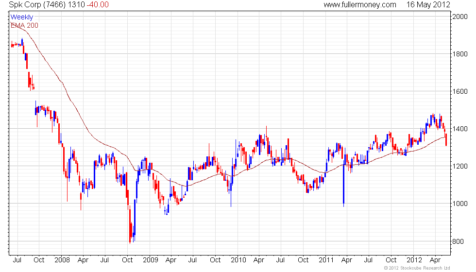The height and width of the screenshot is (272, 476).
Task: Click the '2010' time axis label
Action: 238,260
